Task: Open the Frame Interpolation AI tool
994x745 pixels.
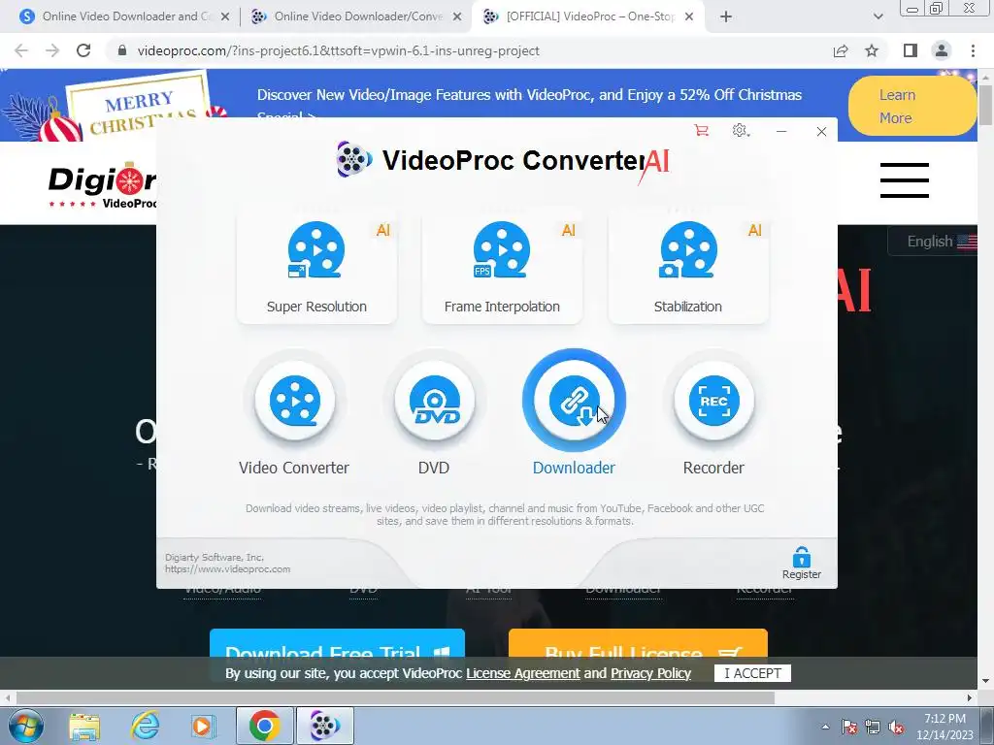Action: click(502, 268)
